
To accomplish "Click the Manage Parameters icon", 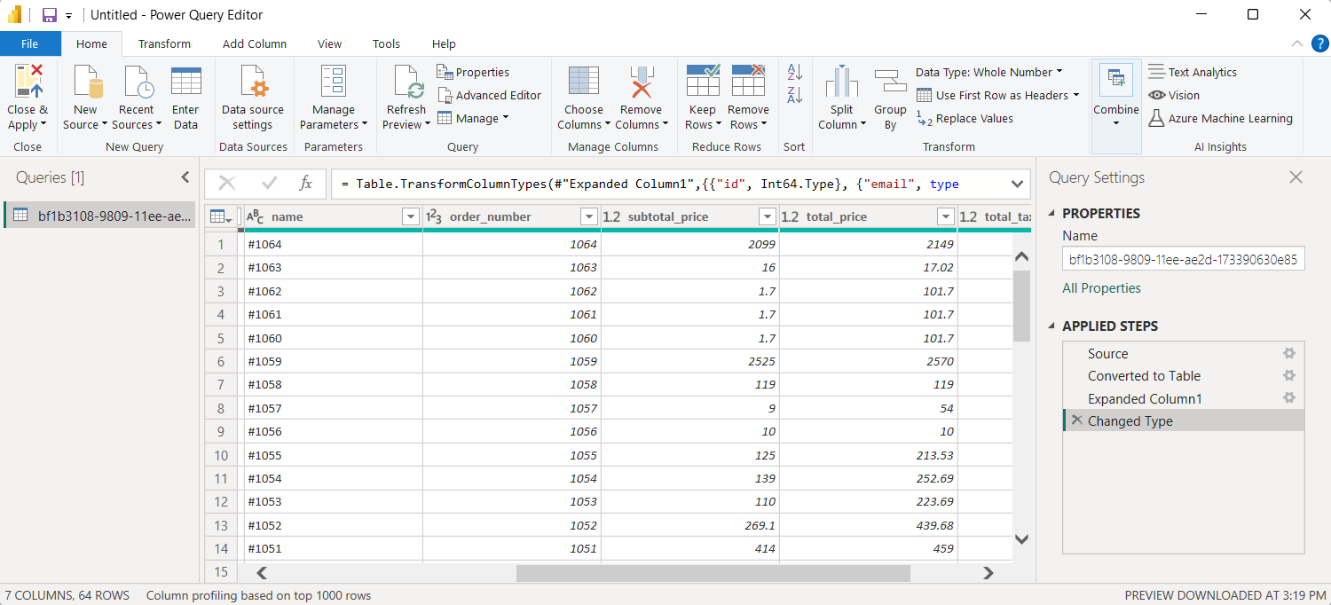I will (x=334, y=82).
